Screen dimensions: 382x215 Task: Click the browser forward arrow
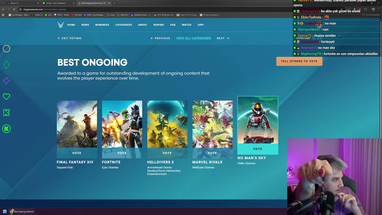(x=9, y=9)
